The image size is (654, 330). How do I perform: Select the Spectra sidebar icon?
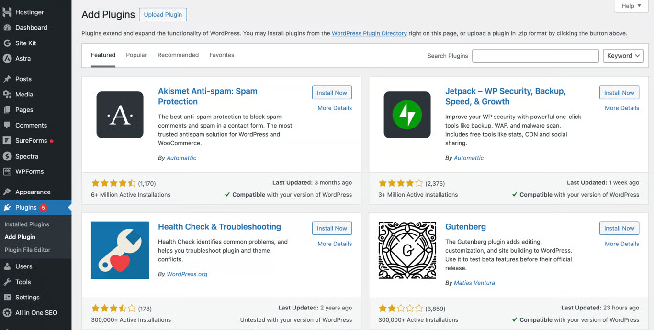click(x=7, y=156)
